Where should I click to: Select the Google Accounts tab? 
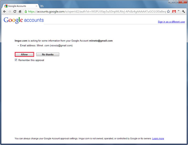pyautogui.click(x=21, y=6)
